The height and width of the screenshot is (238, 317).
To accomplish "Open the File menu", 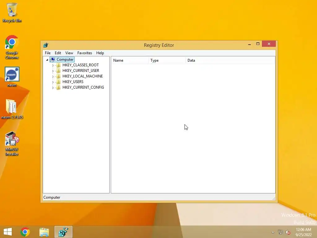I will [x=48, y=53].
